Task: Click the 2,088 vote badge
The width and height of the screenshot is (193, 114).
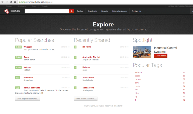Action: [18, 57]
